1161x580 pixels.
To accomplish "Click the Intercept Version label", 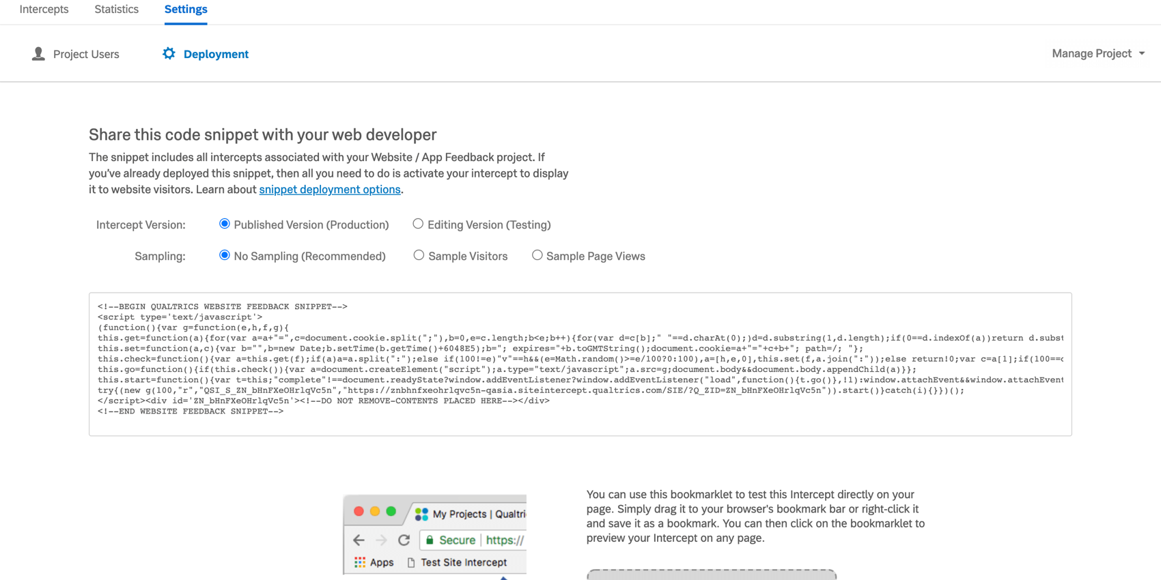I will 141,224.
